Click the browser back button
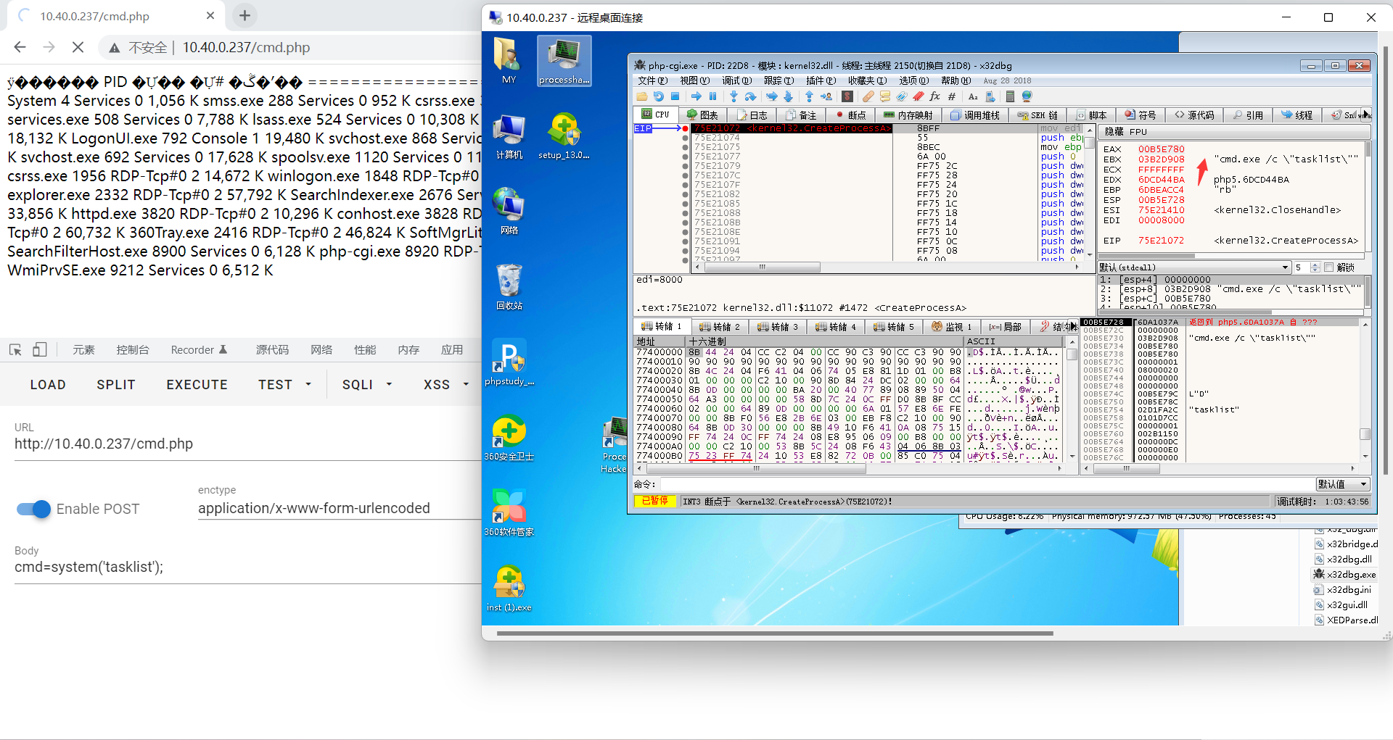This screenshot has height=740, width=1393. click(20, 47)
